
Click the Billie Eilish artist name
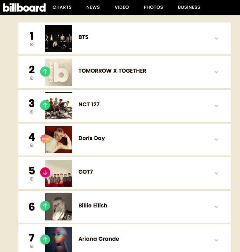93,205
